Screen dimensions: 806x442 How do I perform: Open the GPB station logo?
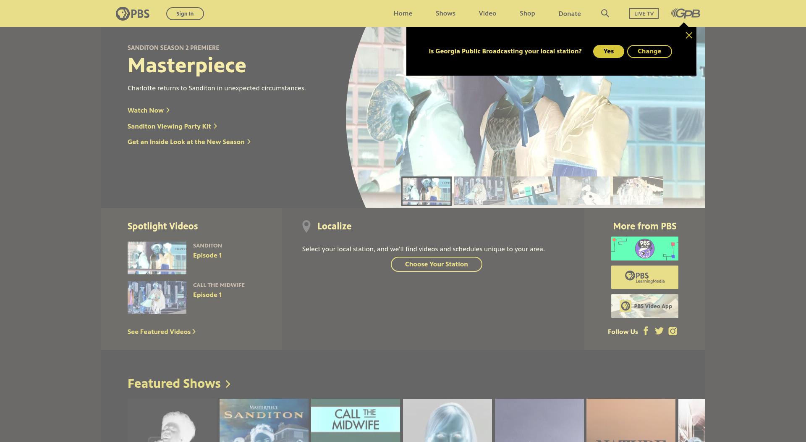coord(686,13)
